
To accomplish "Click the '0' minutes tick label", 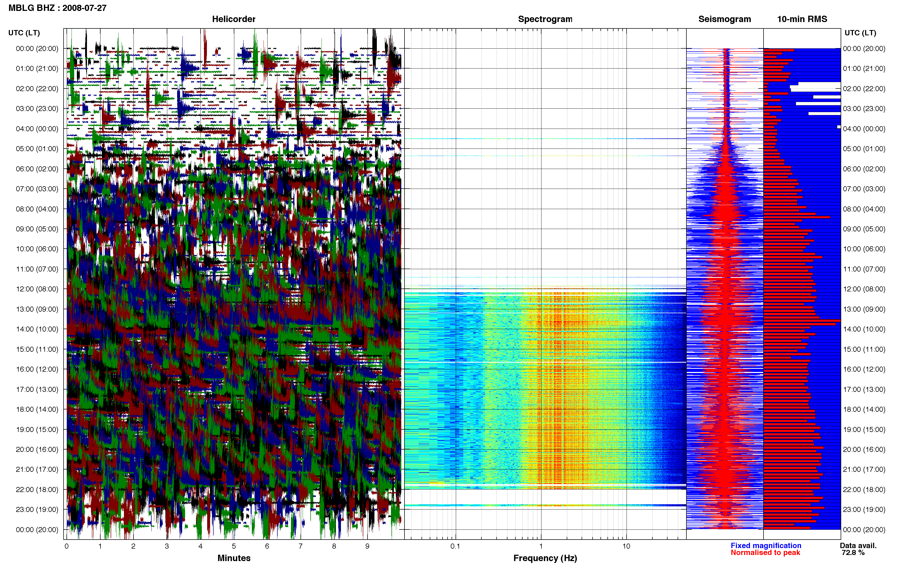I will point(66,546).
